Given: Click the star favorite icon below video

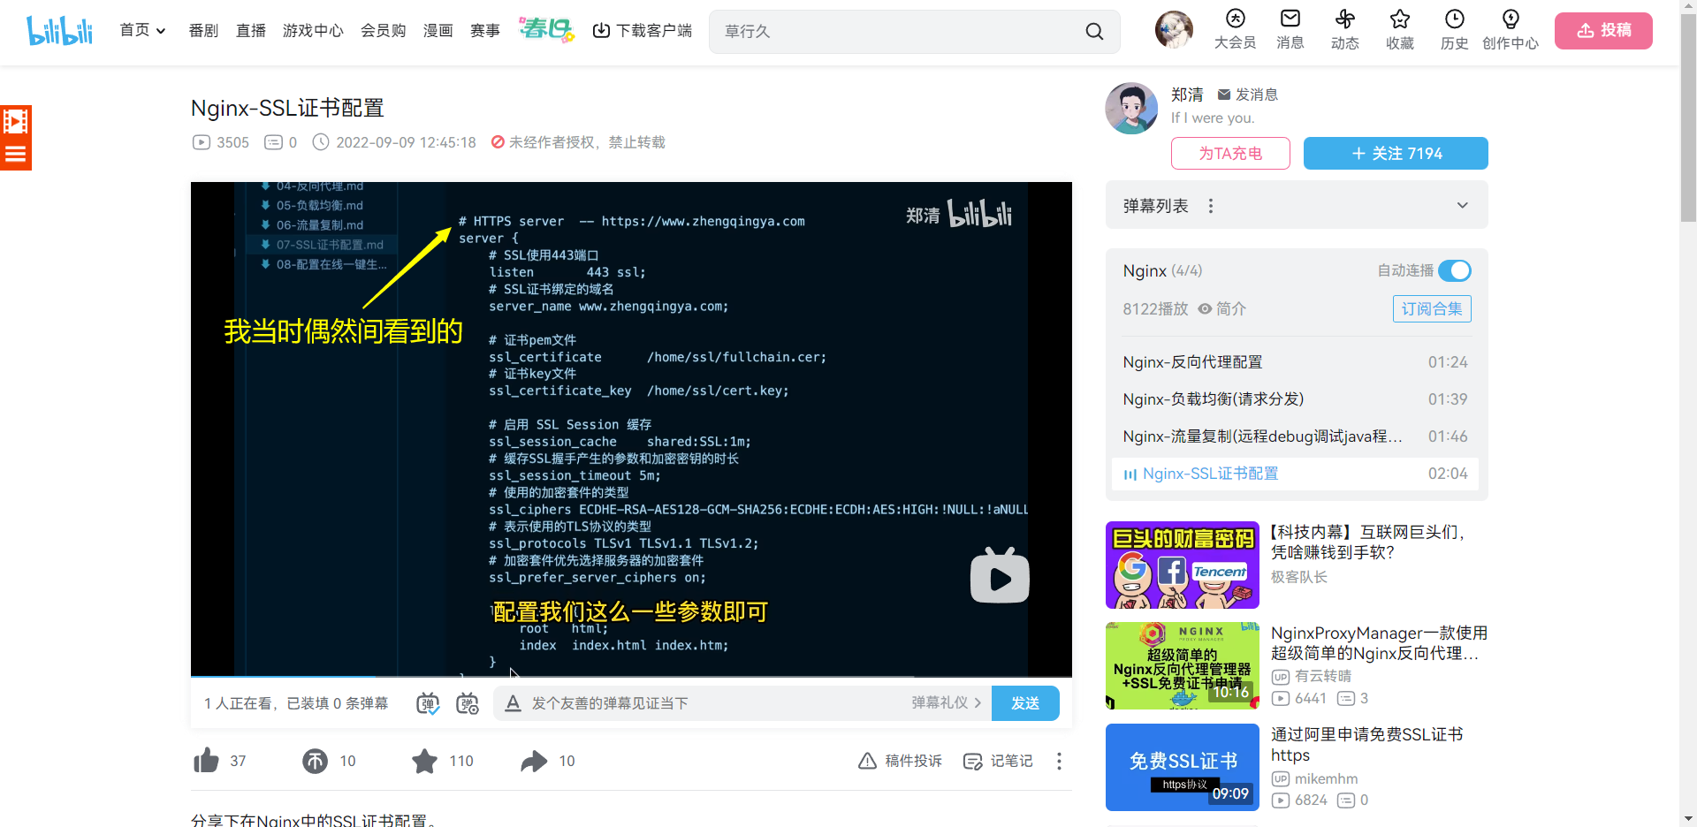Looking at the screenshot, I should (x=424, y=761).
